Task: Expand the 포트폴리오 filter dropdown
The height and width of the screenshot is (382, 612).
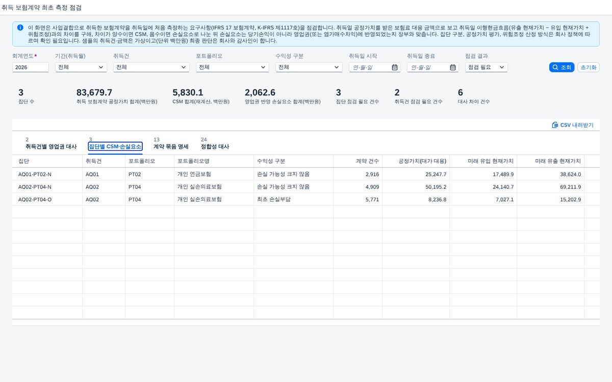Action: (x=233, y=67)
